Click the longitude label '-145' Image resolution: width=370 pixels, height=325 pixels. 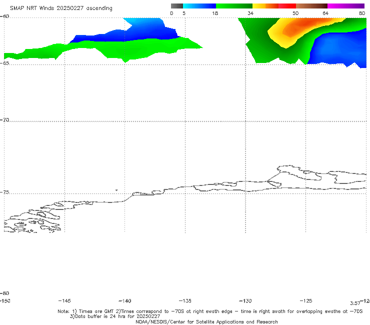pyautogui.click(x=64, y=300)
